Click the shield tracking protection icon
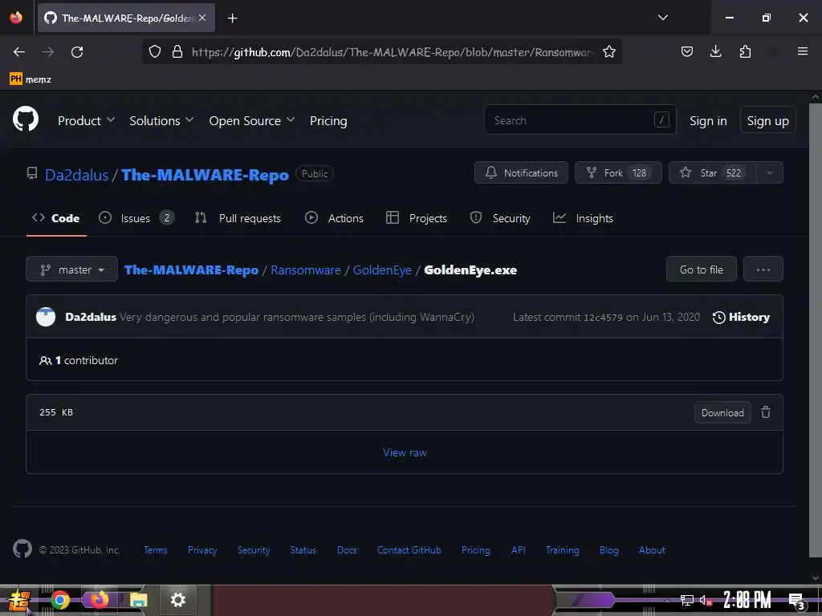Viewport: 822px width, 616px height. coord(155,51)
